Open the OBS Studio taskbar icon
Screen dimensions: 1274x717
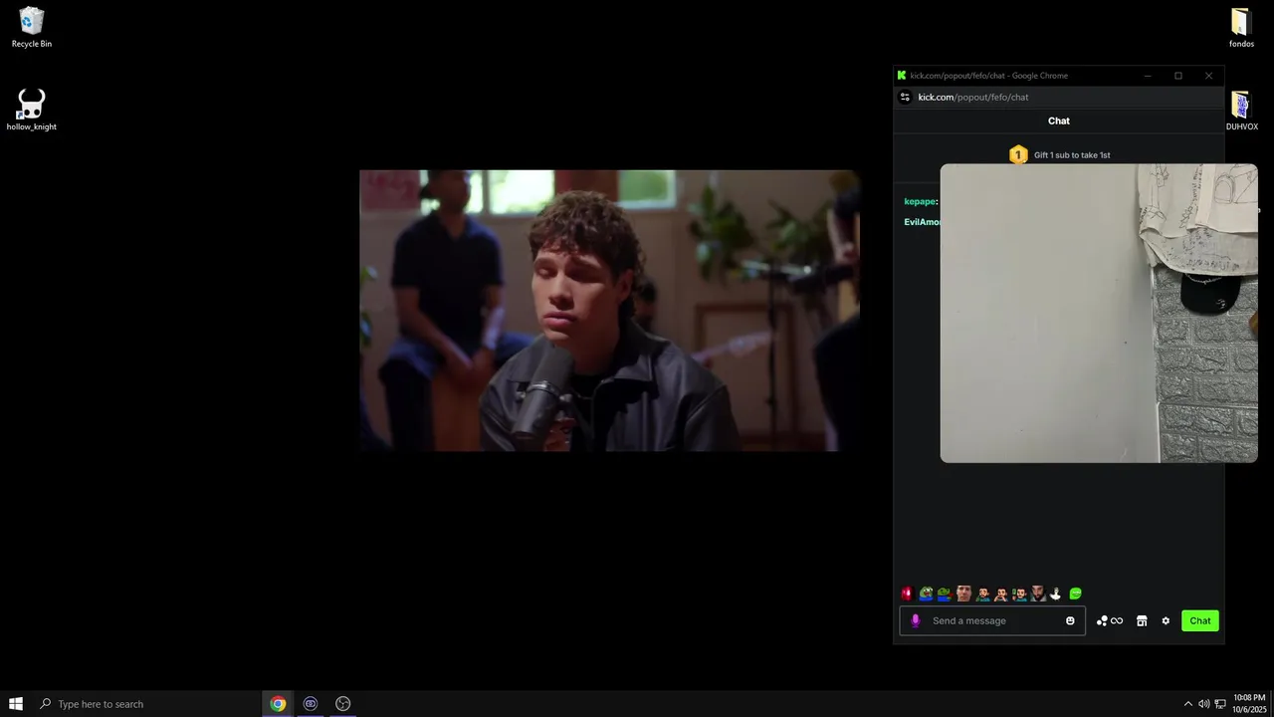[343, 704]
